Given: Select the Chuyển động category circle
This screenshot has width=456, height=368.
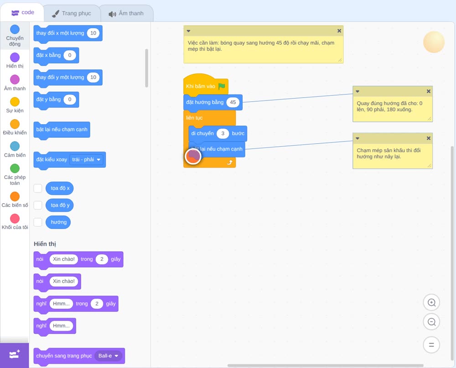Looking at the screenshot, I should (x=15, y=29).
